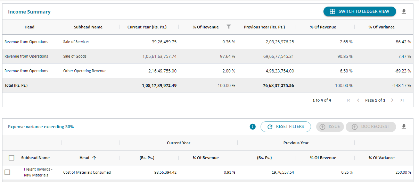The width and height of the screenshot is (419, 182).
Task: Switch to Ledger View
Action: (360, 11)
